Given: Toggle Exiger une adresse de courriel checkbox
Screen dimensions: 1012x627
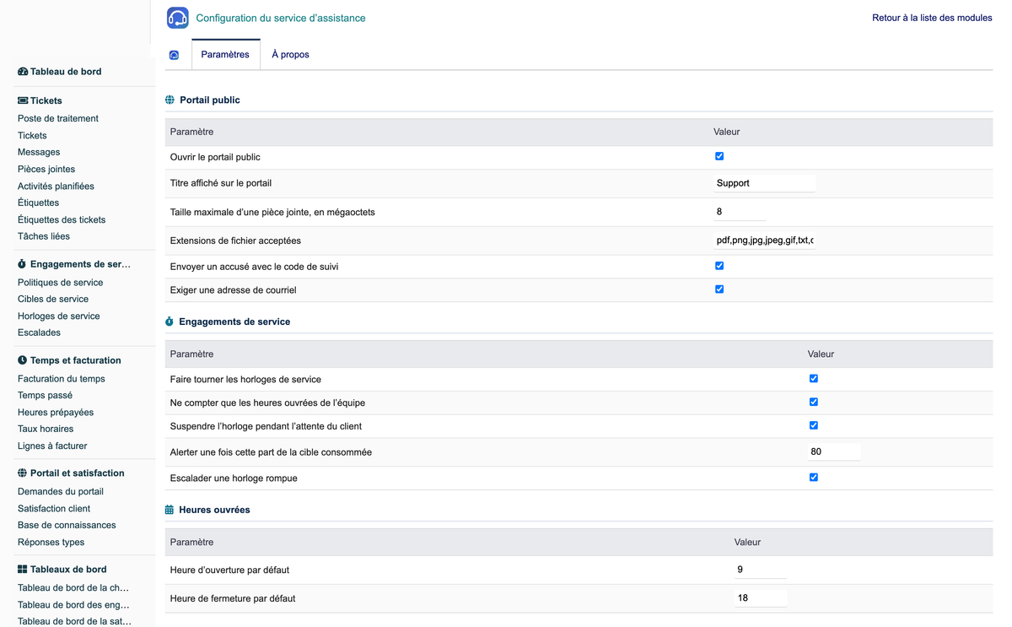Looking at the screenshot, I should [x=719, y=289].
